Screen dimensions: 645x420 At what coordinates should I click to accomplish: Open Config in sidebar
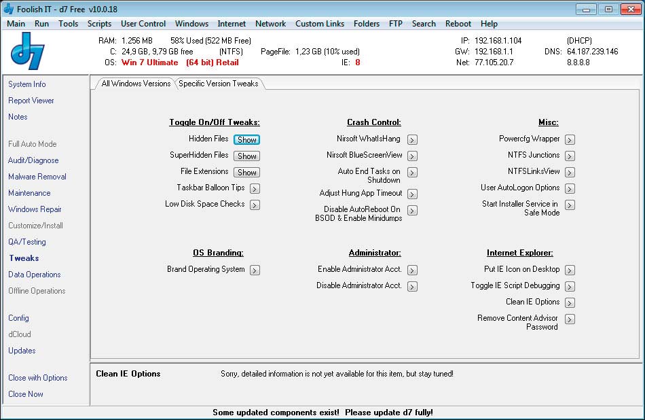[x=18, y=318]
